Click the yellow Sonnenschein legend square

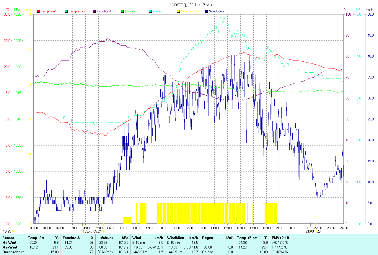[178, 11]
